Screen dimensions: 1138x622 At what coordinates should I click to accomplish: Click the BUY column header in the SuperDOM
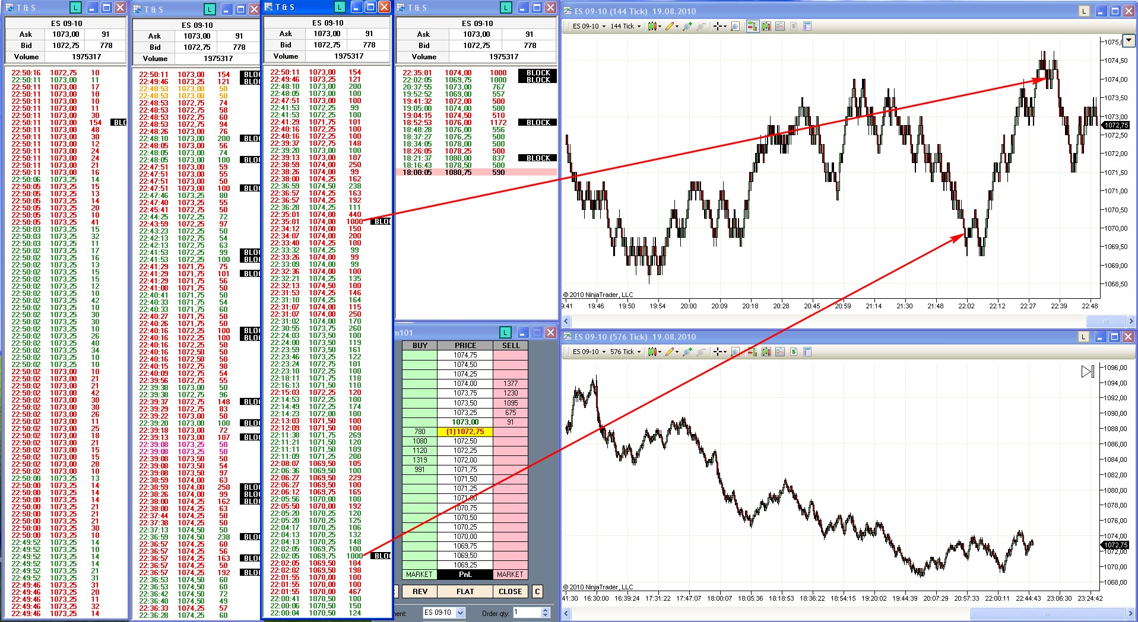[x=420, y=345]
